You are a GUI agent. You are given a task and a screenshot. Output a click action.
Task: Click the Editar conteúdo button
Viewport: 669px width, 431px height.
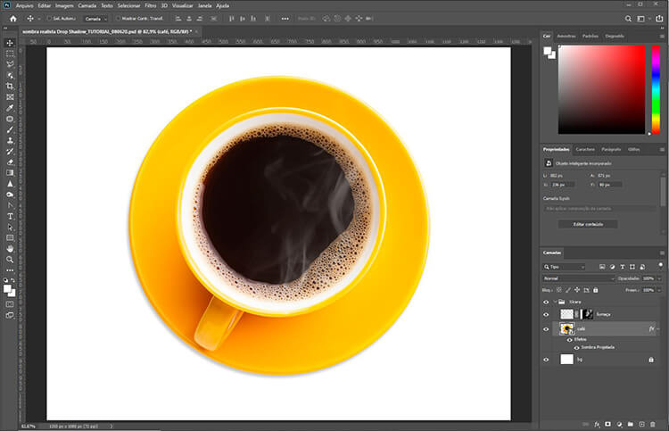click(588, 225)
